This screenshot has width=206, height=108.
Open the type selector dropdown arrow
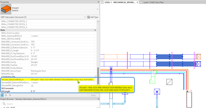coord(98,9)
